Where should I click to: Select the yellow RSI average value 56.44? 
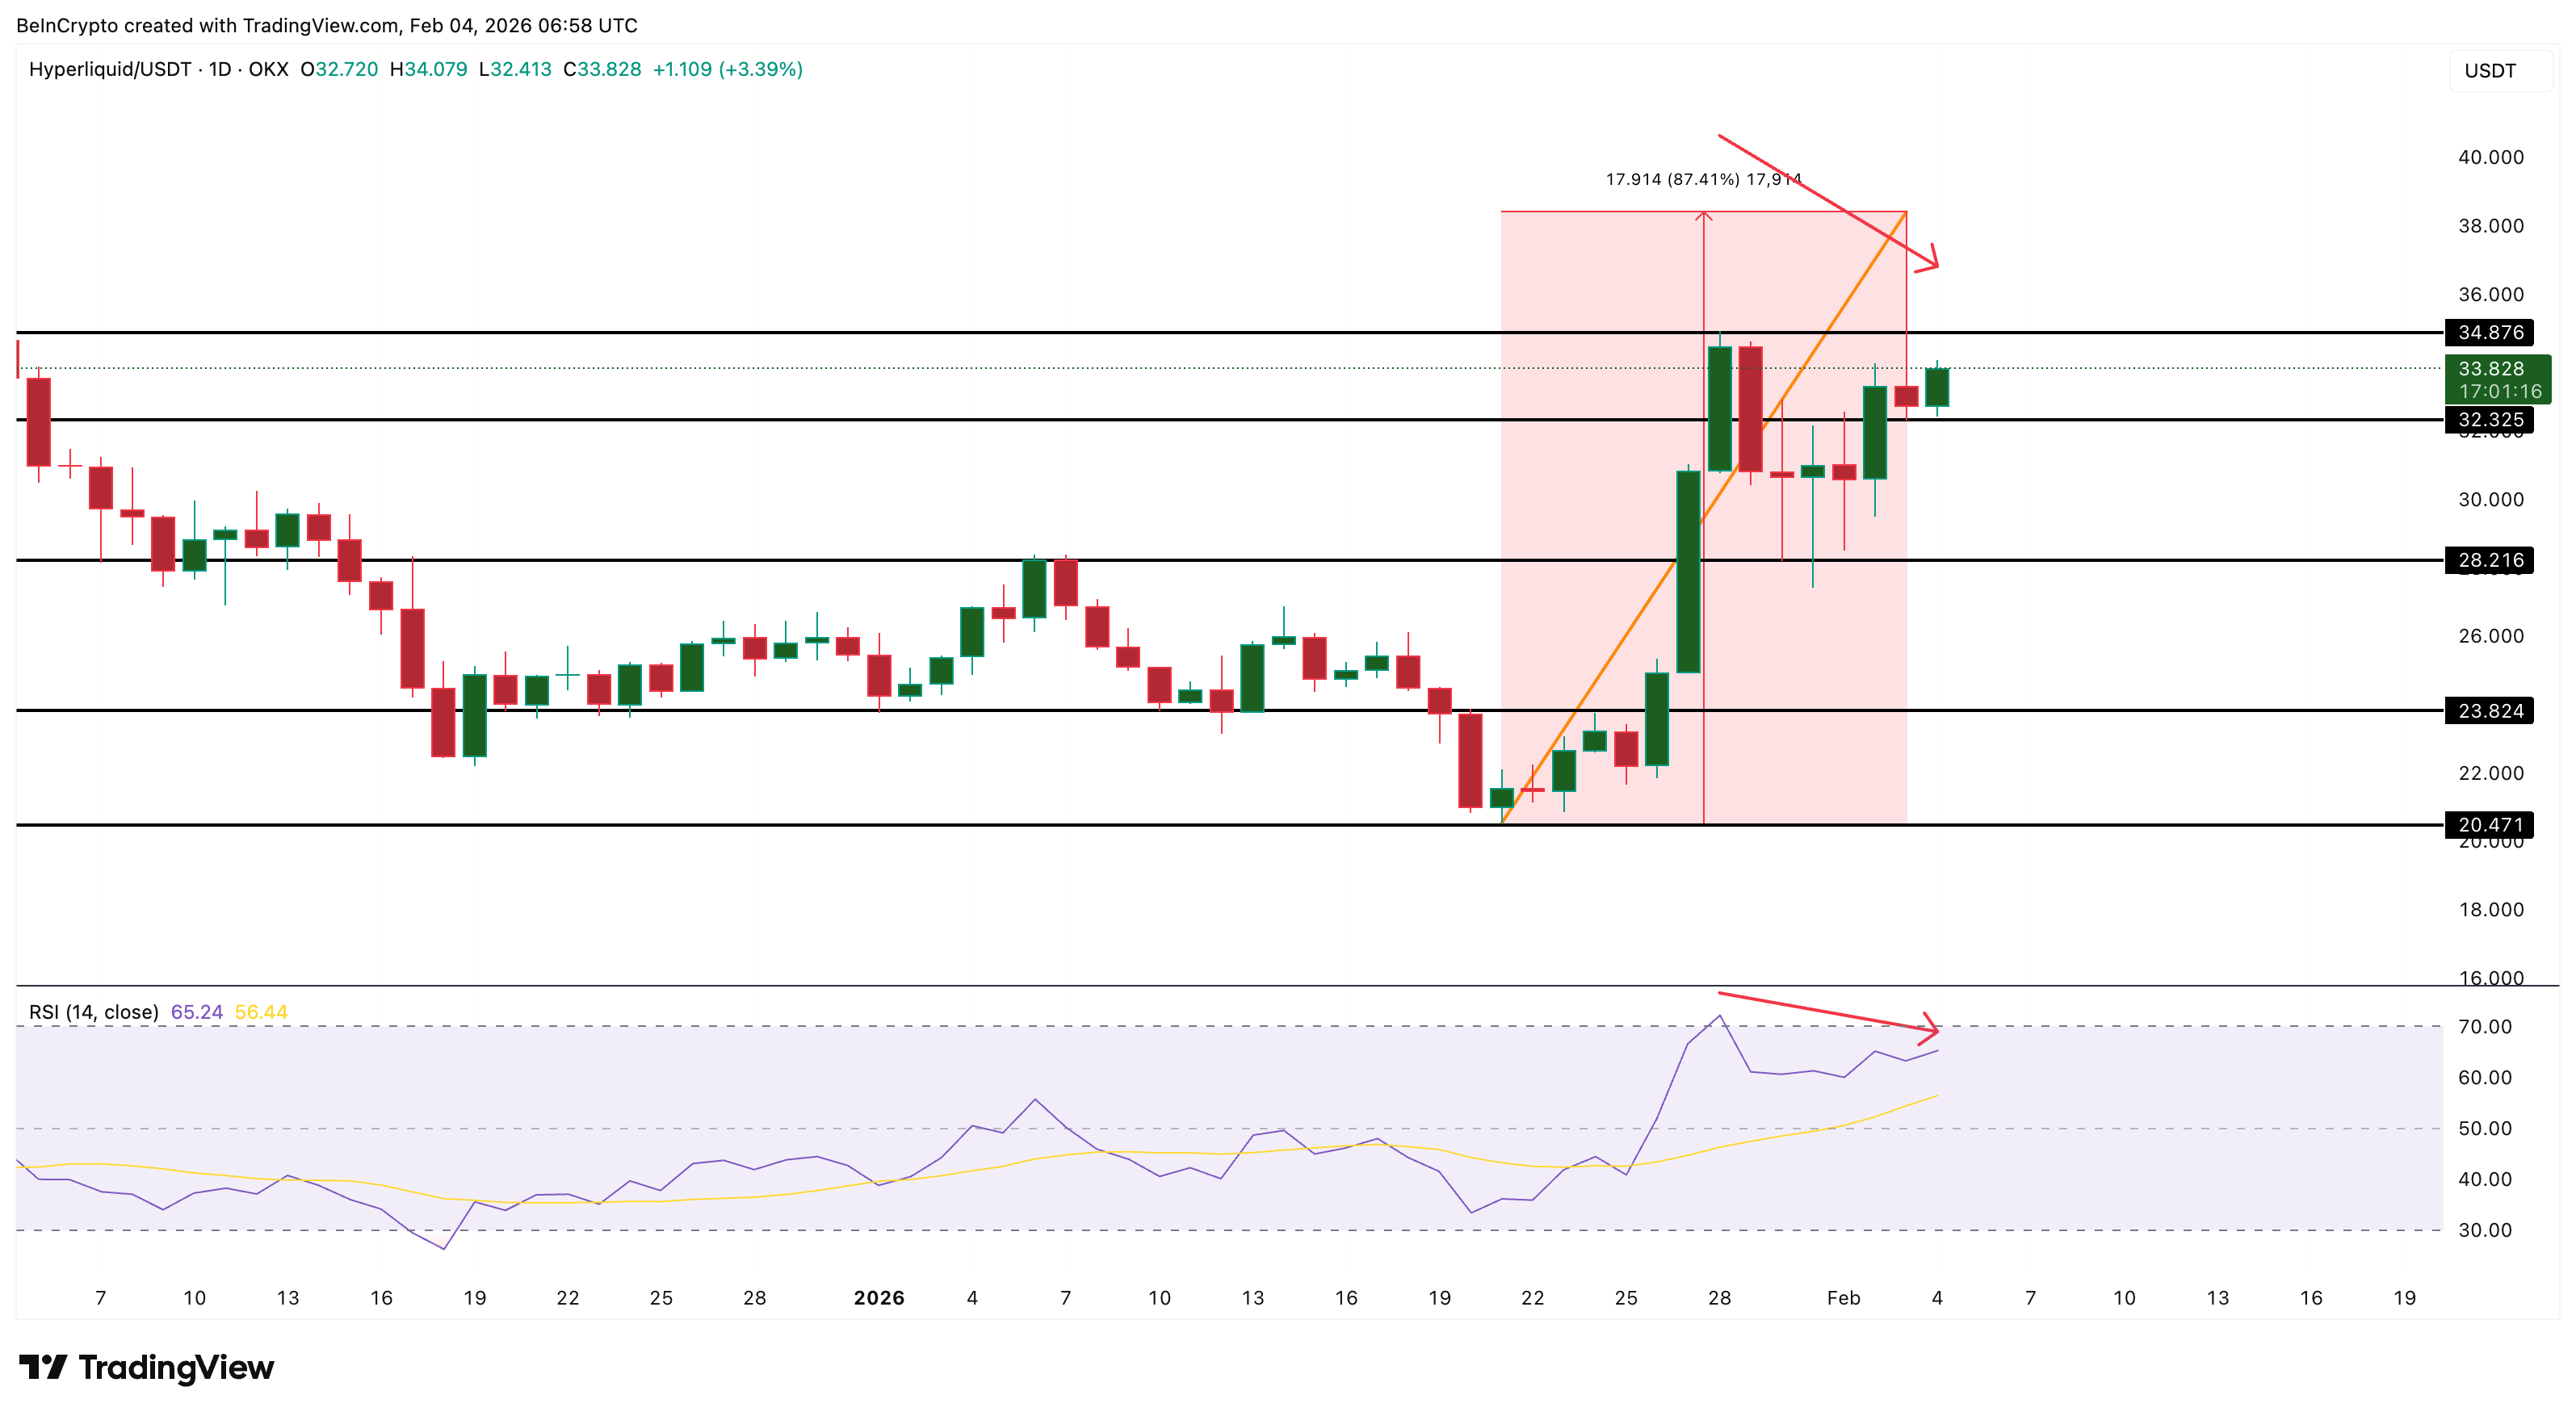click(x=262, y=1012)
